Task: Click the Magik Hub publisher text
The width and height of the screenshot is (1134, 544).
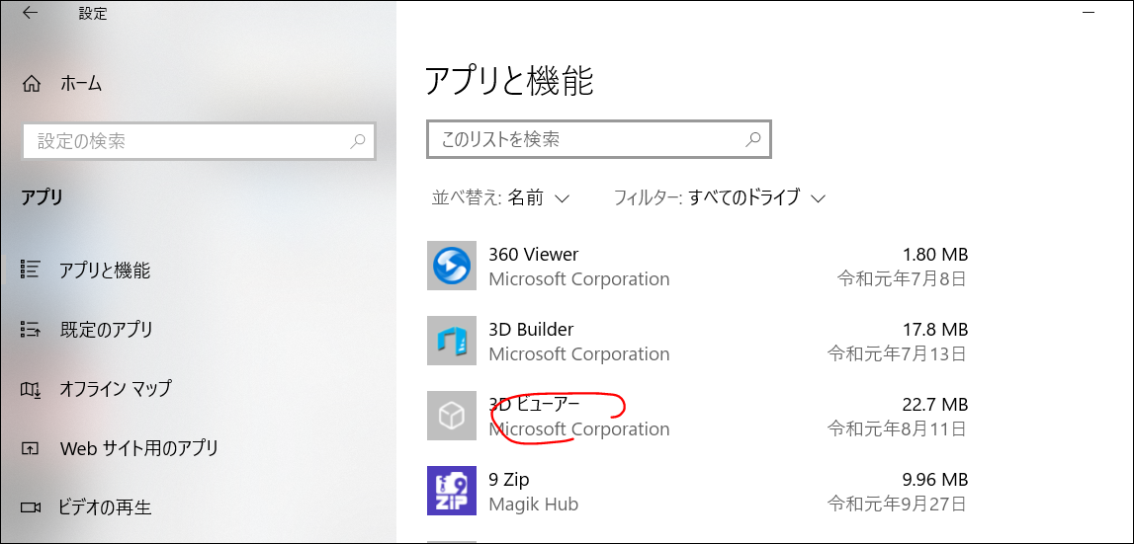Action: coord(534,504)
